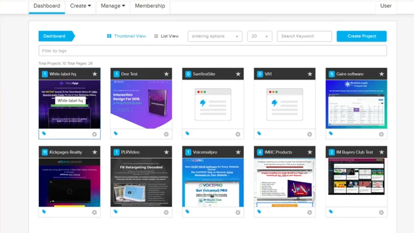The width and height of the screenshot is (414, 233).
Task: Star the IMBC Products project
Action: pos(310,152)
